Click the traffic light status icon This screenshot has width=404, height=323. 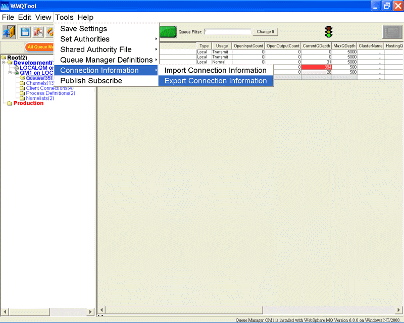click(329, 32)
